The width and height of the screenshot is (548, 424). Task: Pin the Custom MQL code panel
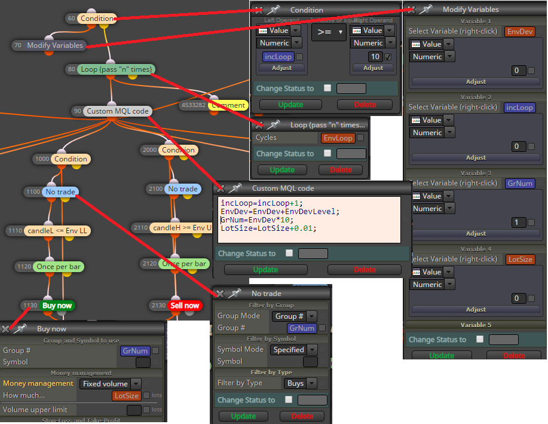(236, 188)
